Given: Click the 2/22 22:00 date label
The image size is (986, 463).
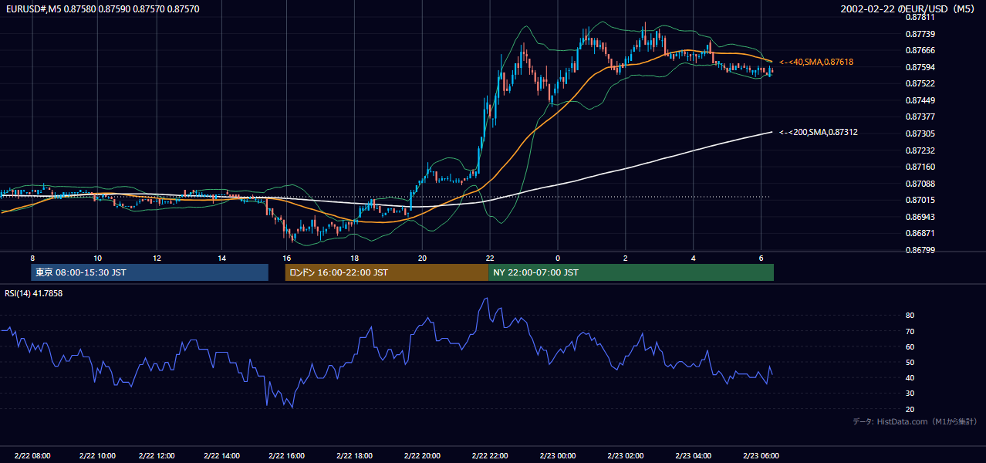Looking at the screenshot, I should (490, 455).
